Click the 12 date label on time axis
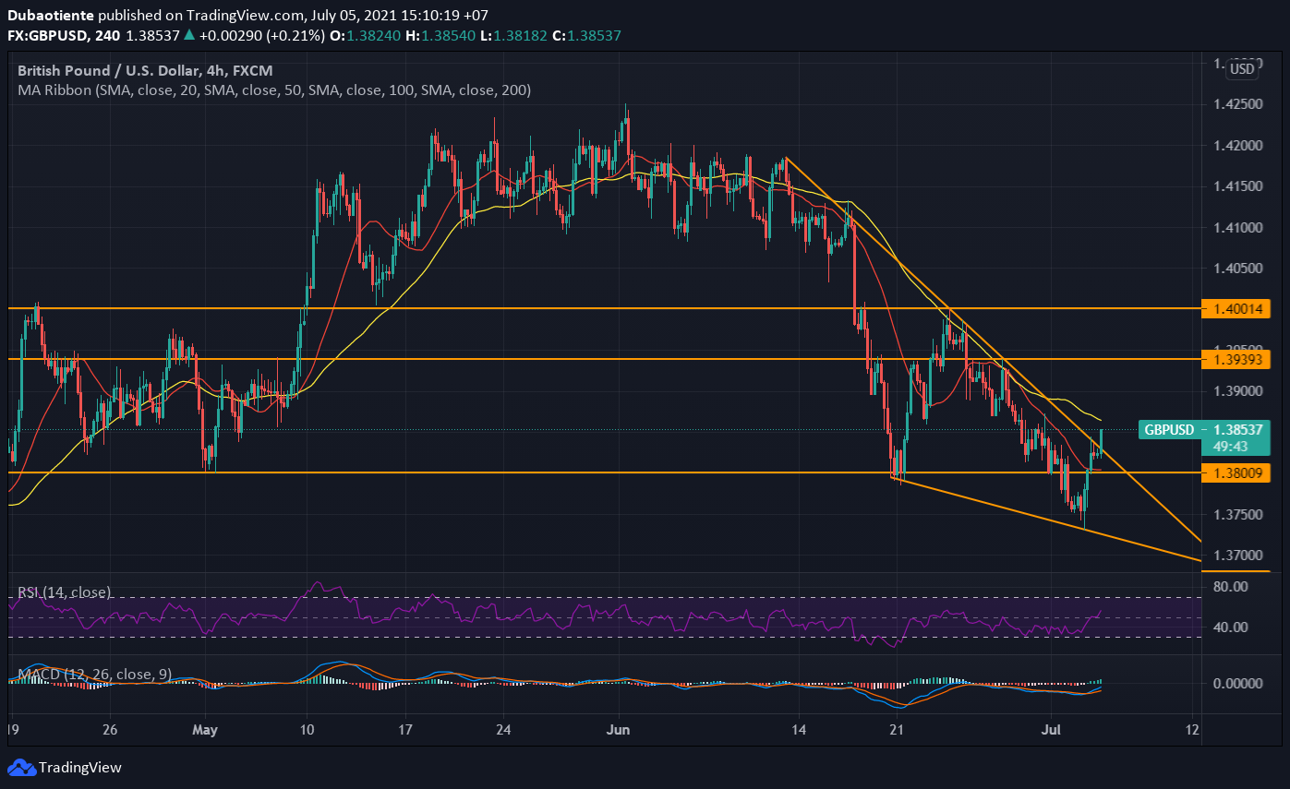 tap(1192, 729)
